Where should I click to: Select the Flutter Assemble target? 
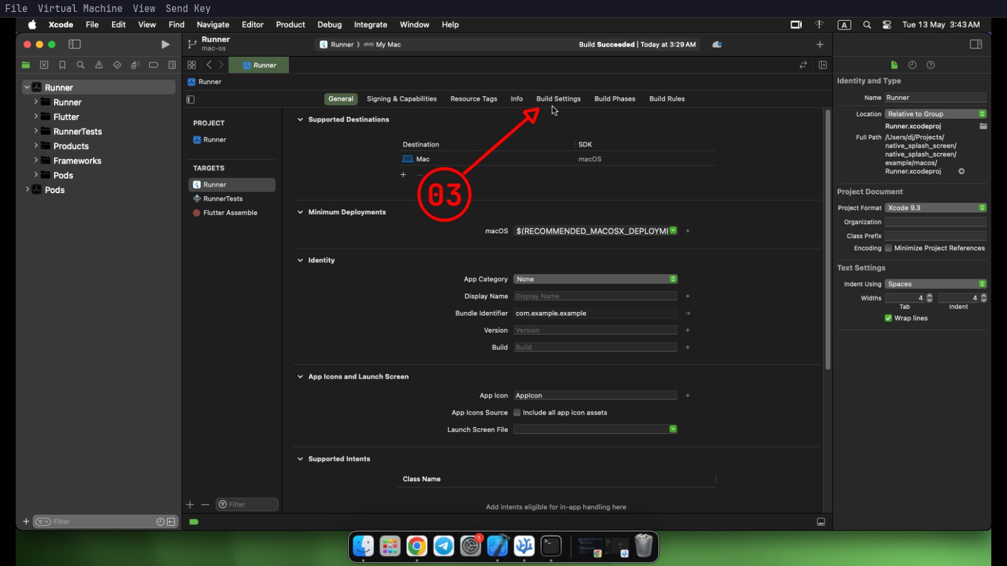[232, 213]
